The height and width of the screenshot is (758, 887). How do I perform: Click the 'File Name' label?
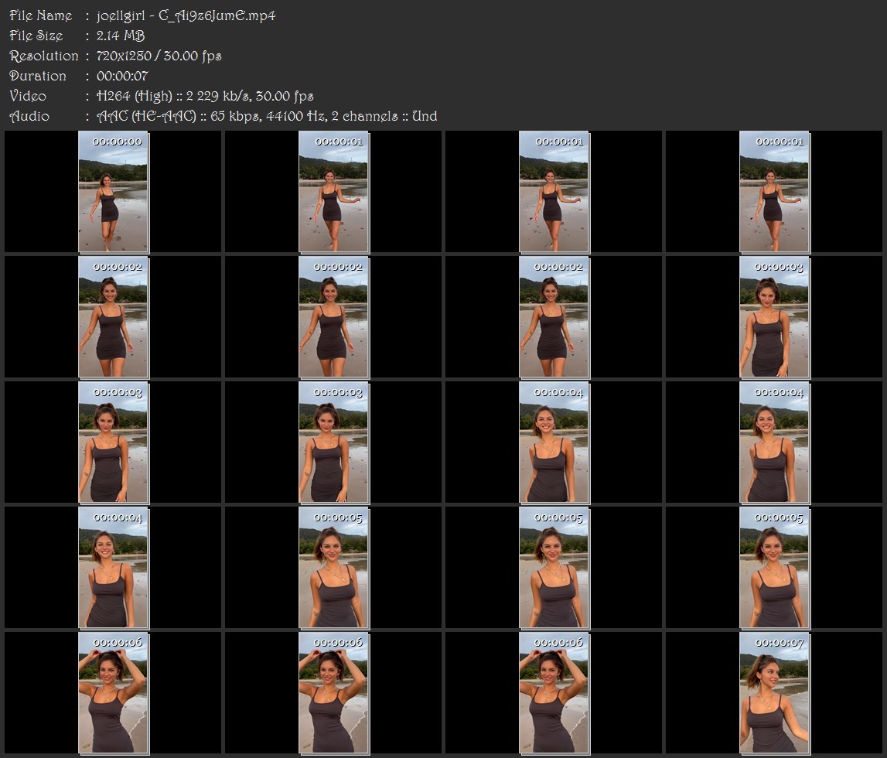tap(41, 15)
